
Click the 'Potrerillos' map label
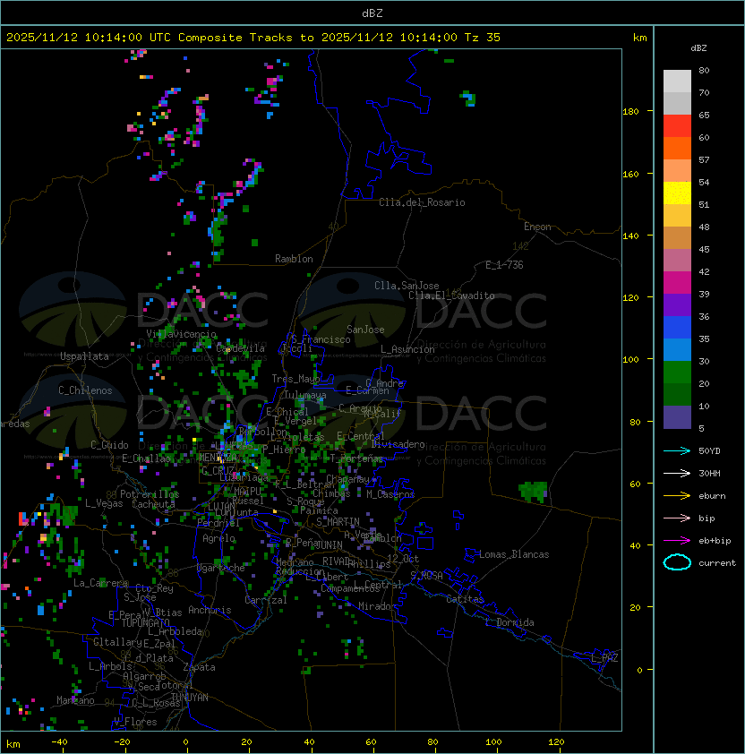point(150,493)
